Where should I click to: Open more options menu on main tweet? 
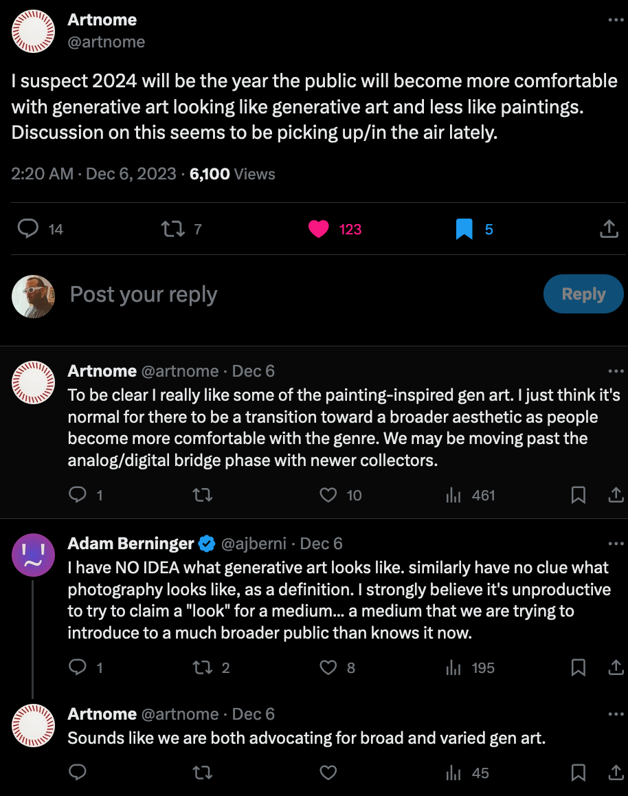(615, 20)
